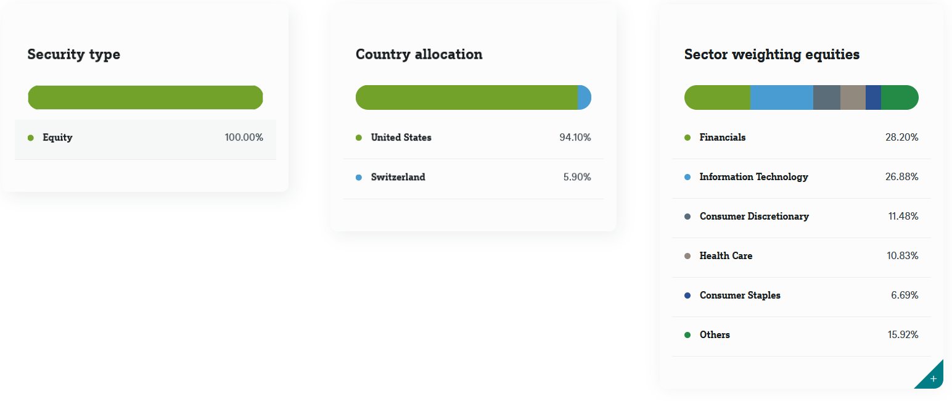Click the gray Consumer Discretionary legend dot
Viewport: 952px width, 401px height.
[x=687, y=217]
